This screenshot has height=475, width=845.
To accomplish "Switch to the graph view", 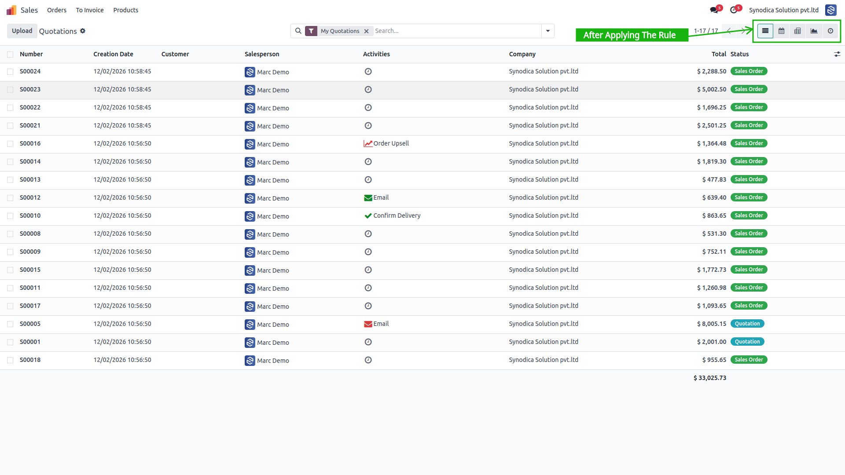I will pyautogui.click(x=814, y=31).
